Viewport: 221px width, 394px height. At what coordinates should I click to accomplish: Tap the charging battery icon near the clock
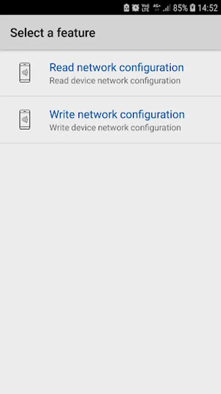[x=193, y=8]
